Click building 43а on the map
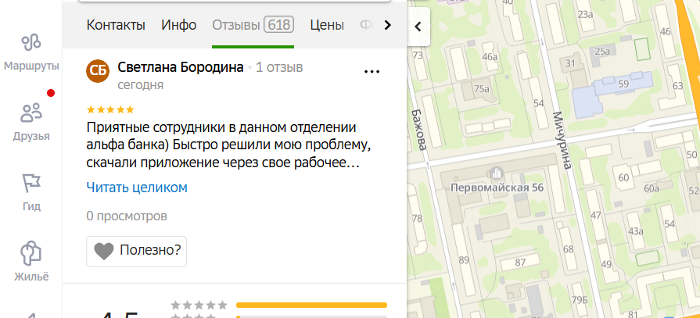The height and width of the screenshot is (318, 700). pos(635,231)
